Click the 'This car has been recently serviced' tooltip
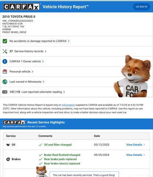 coord(84,174)
